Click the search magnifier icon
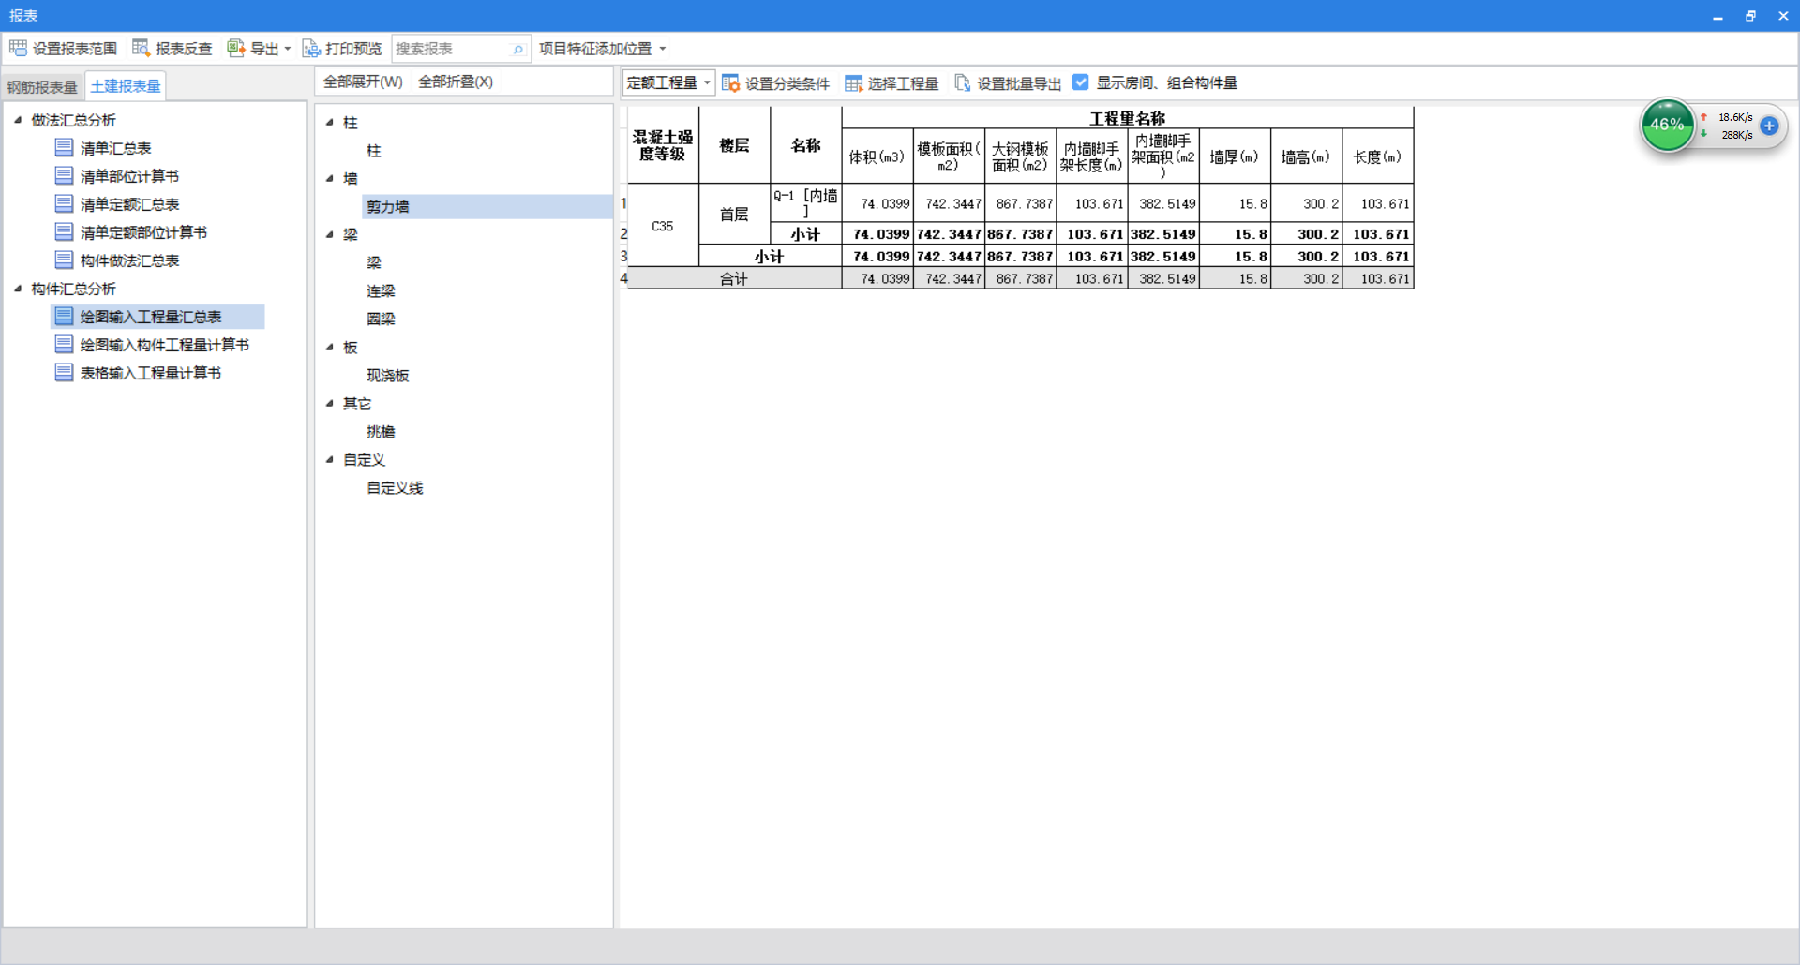The width and height of the screenshot is (1800, 965). tap(517, 49)
